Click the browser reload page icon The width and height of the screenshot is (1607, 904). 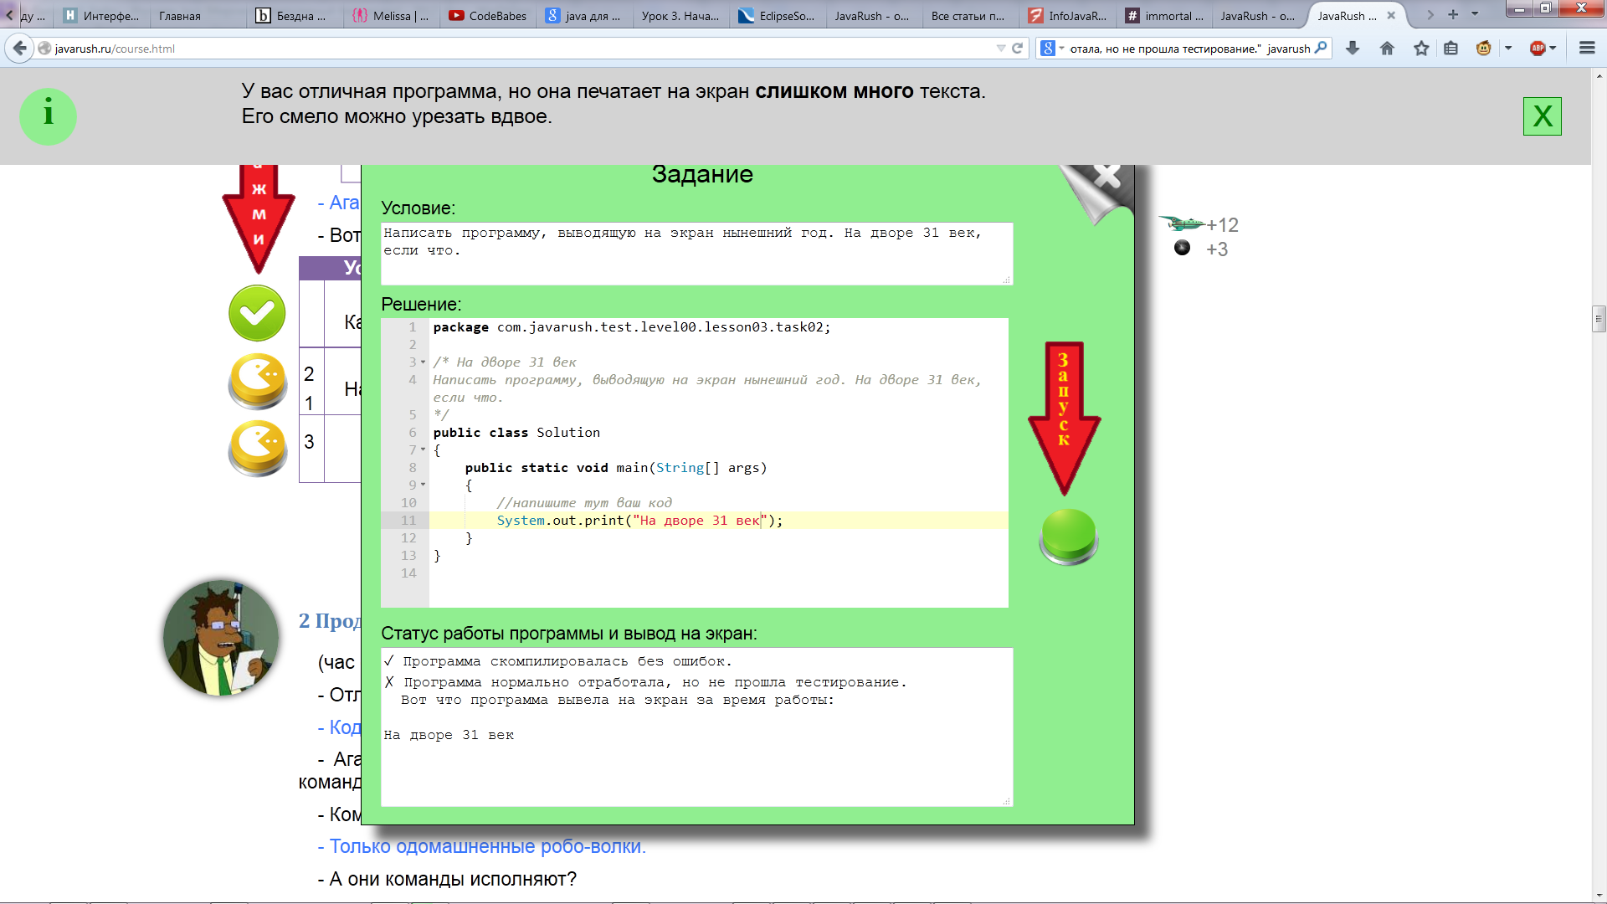(1018, 49)
